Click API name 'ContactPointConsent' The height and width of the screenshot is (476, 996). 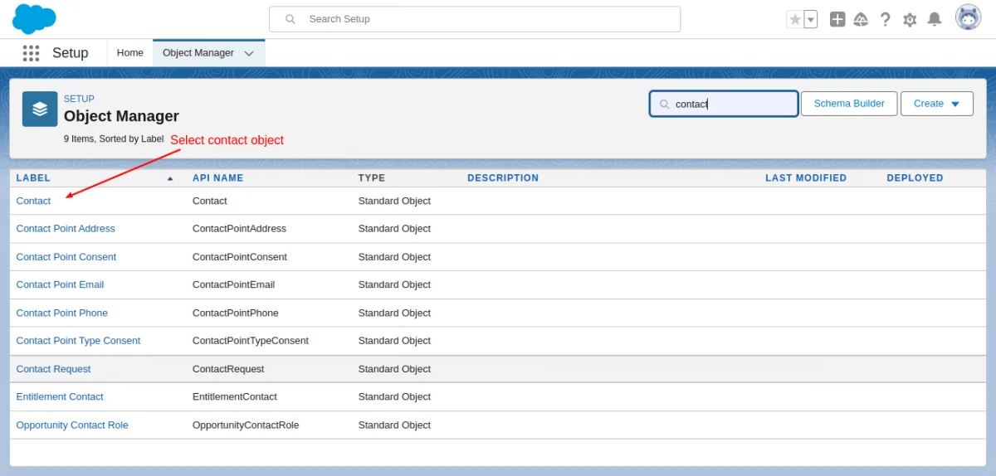pyautogui.click(x=240, y=256)
